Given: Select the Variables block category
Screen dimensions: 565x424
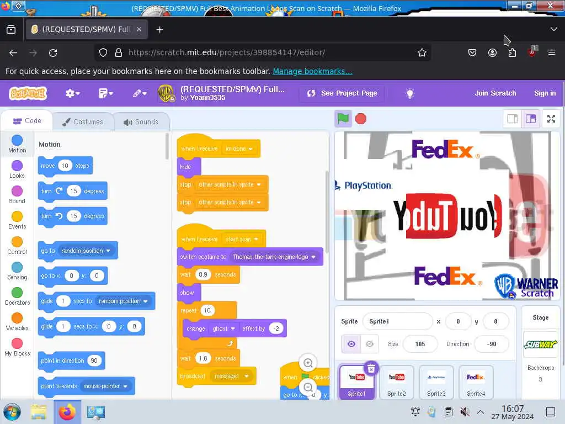Looking at the screenshot, I should [17, 322].
